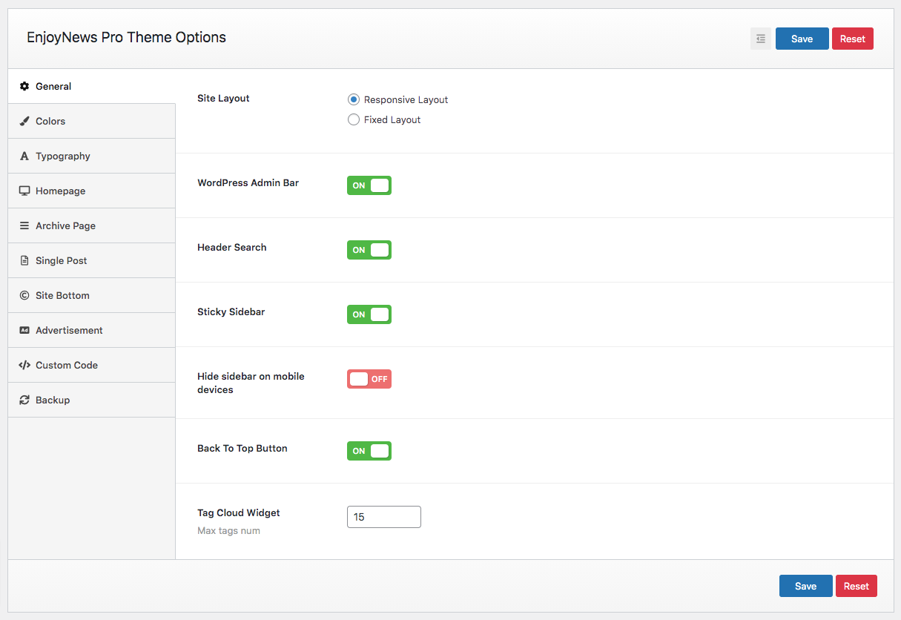The height and width of the screenshot is (620, 901).
Task: Click the bottom Save button
Action: [x=806, y=586]
